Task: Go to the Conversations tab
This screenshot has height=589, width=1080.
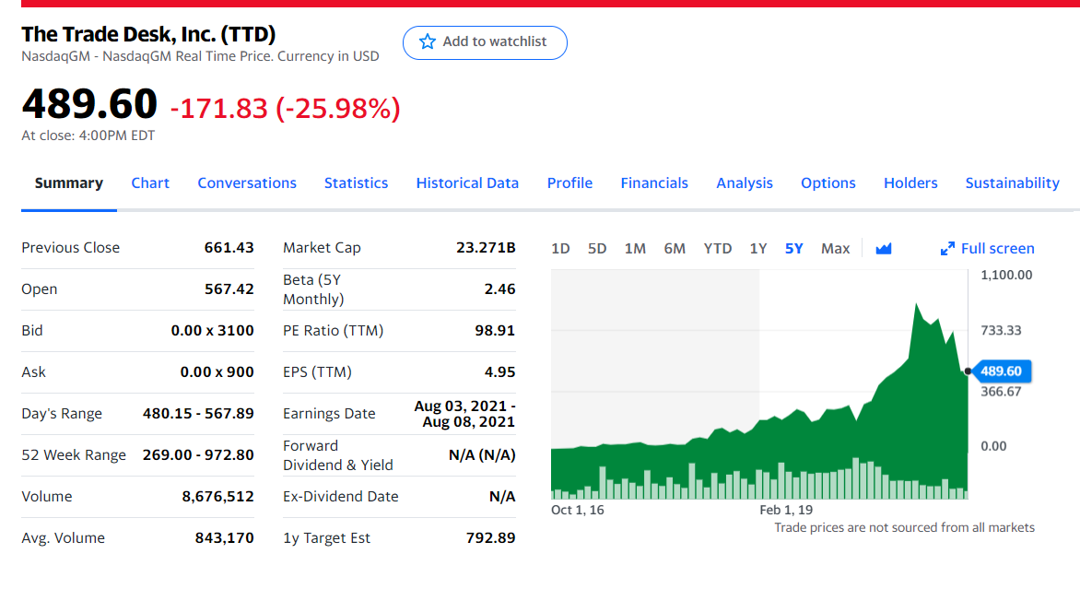Action: click(247, 183)
